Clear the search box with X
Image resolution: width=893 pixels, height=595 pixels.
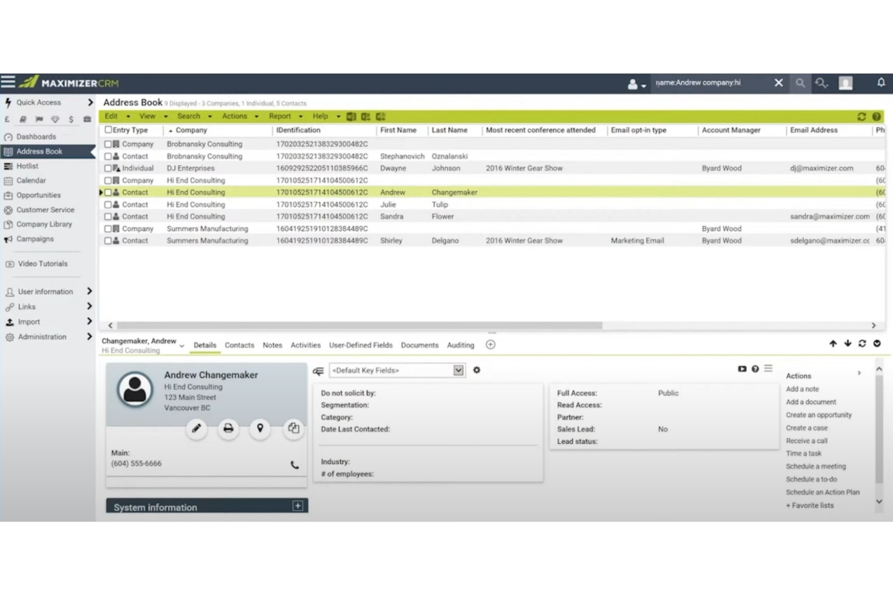point(778,83)
